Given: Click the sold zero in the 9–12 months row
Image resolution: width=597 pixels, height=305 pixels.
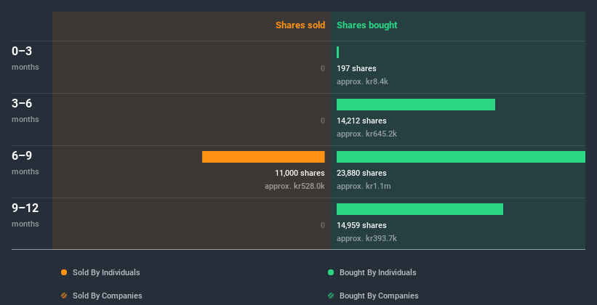Looking at the screenshot, I should point(323,226).
